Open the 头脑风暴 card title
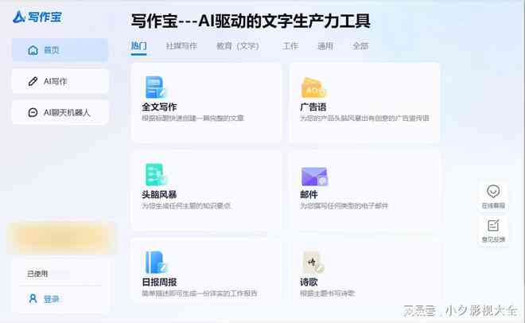This screenshot has height=323, width=525. pos(159,194)
